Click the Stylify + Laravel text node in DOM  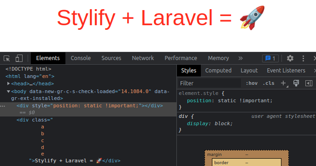coord(69,160)
